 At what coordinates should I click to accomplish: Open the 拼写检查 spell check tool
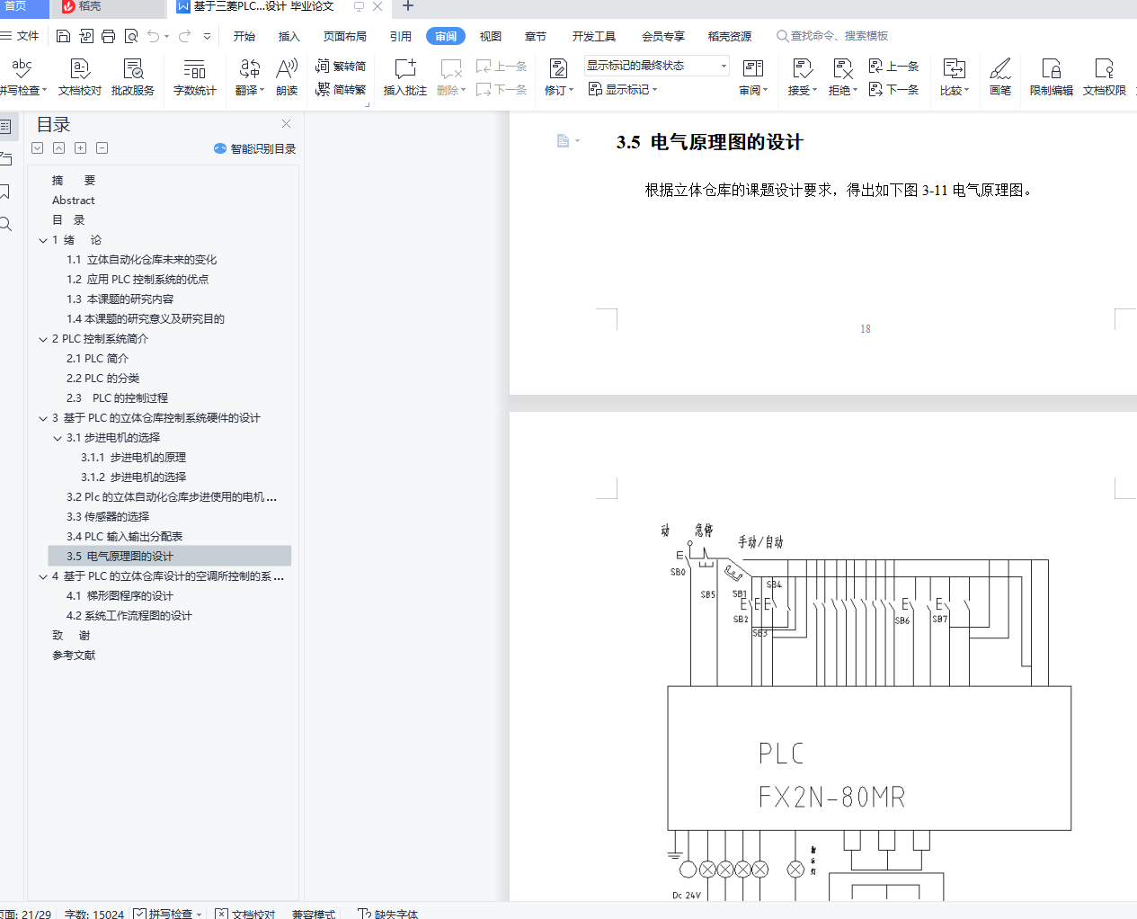pyautogui.click(x=22, y=77)
